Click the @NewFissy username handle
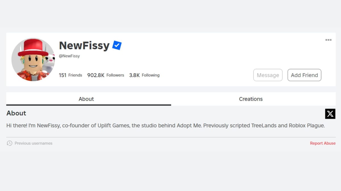The width and height of the screenshot is (341, 191). click(69, 56)
